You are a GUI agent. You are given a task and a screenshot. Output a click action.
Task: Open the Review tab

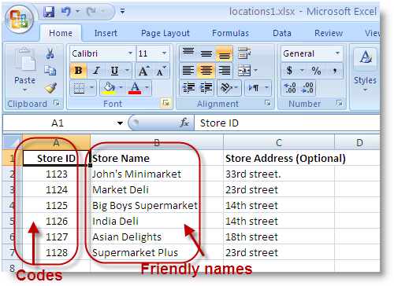pos(329,33)
